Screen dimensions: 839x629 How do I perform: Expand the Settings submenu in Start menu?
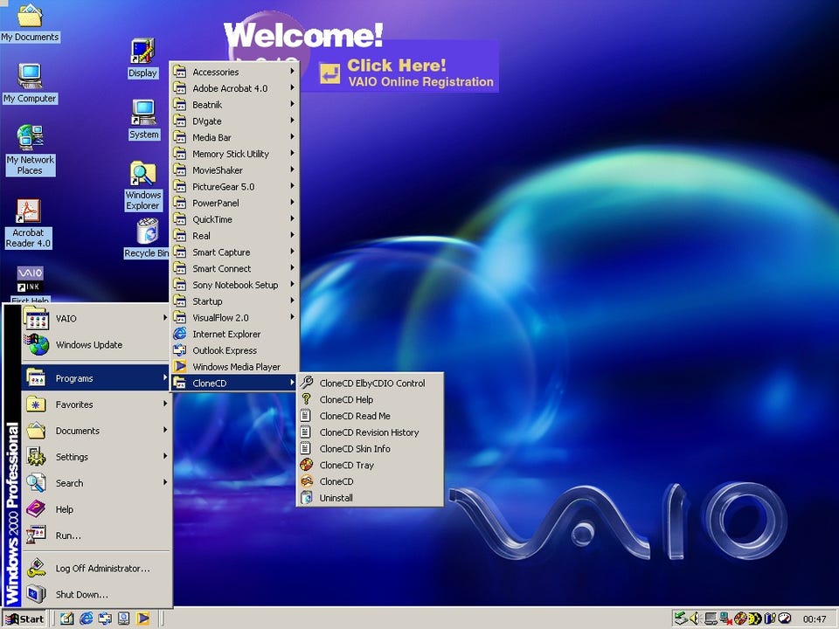coord(96,457)
